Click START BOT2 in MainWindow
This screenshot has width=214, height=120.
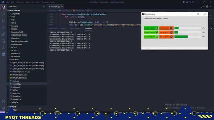coord(151,32)
